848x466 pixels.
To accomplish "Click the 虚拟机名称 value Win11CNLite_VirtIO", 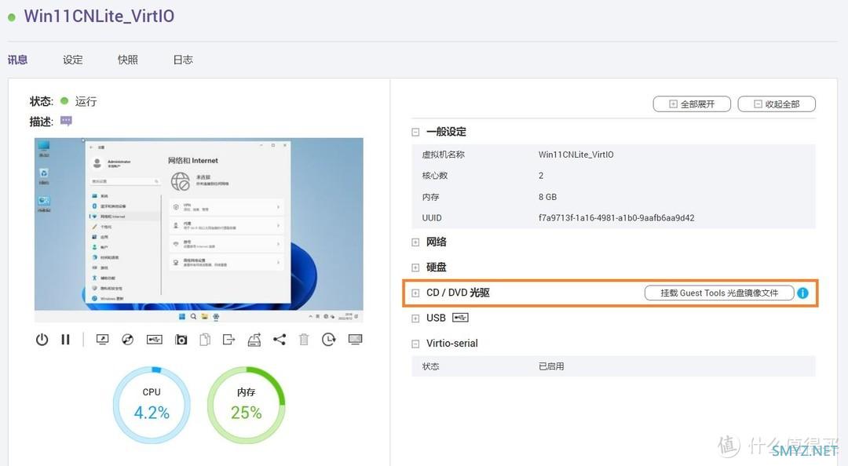I will (x=576, y=155).
